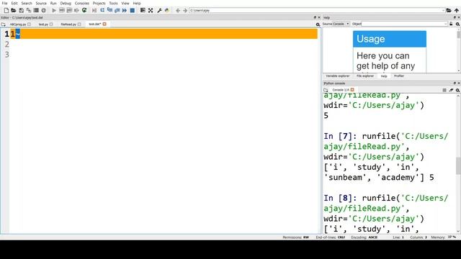Select the Console 1/A tab
This screenshot has width=461, height=259.
pos(341,90)
